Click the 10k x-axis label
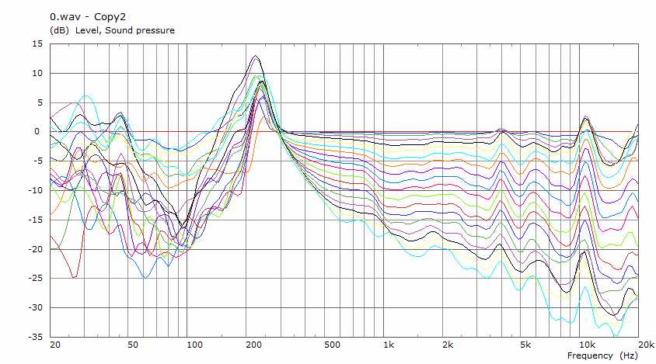 587,345
